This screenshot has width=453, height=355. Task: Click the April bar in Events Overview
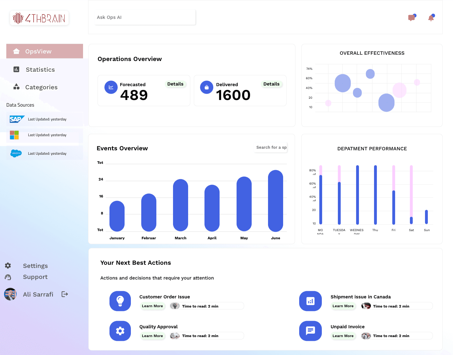tap(212, 208)
